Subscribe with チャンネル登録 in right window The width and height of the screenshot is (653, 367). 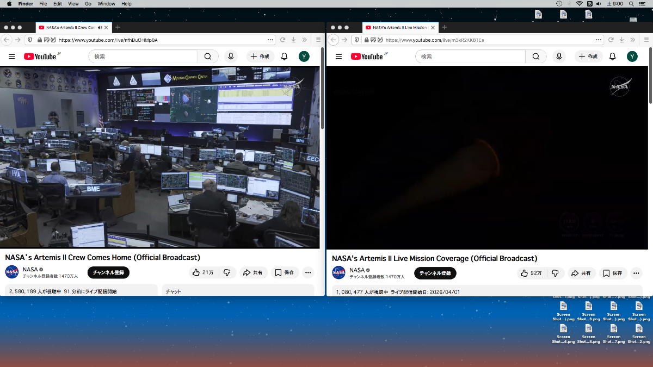[x=435, y=273]
